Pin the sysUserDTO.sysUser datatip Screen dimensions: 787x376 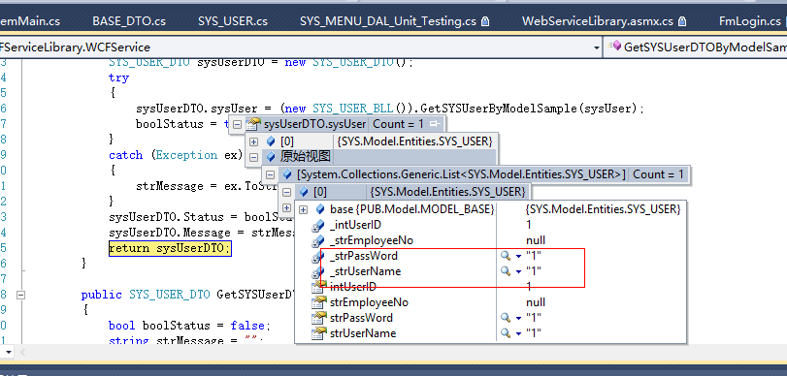[x=435, y=124]
